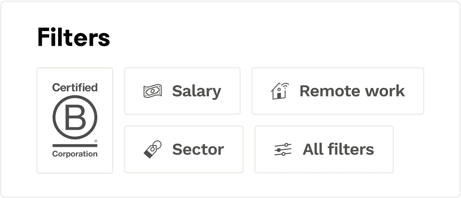Click the "Filters" heading
Image resolution: width=461 pixels, height=198 pixels.
pos(74,38)
